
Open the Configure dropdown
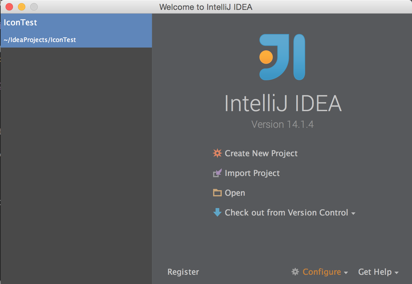click(322, 272)
